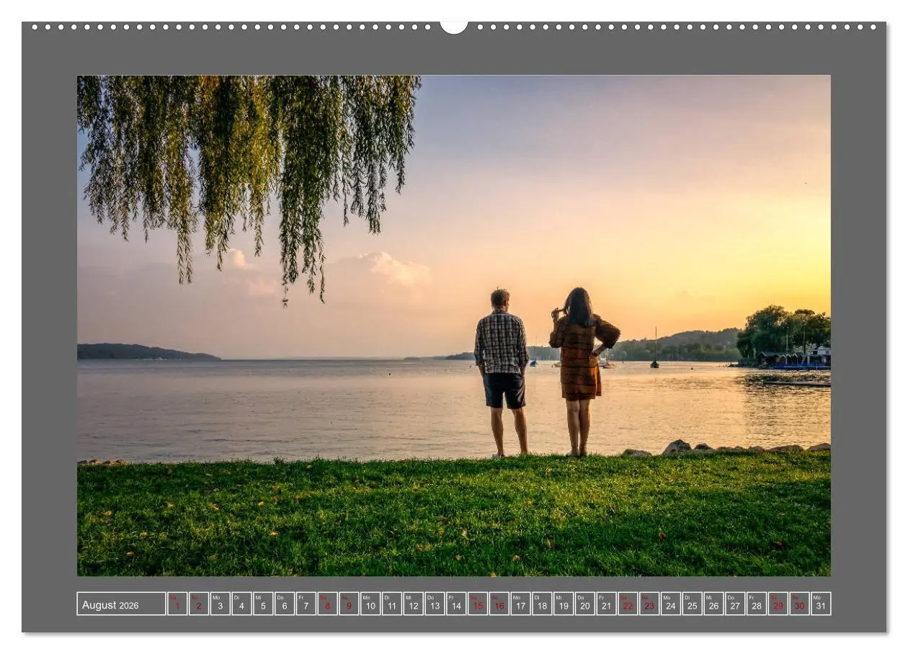Click red Saturday cell 22
The image size is (908, 654).
[x=628, y=604]
